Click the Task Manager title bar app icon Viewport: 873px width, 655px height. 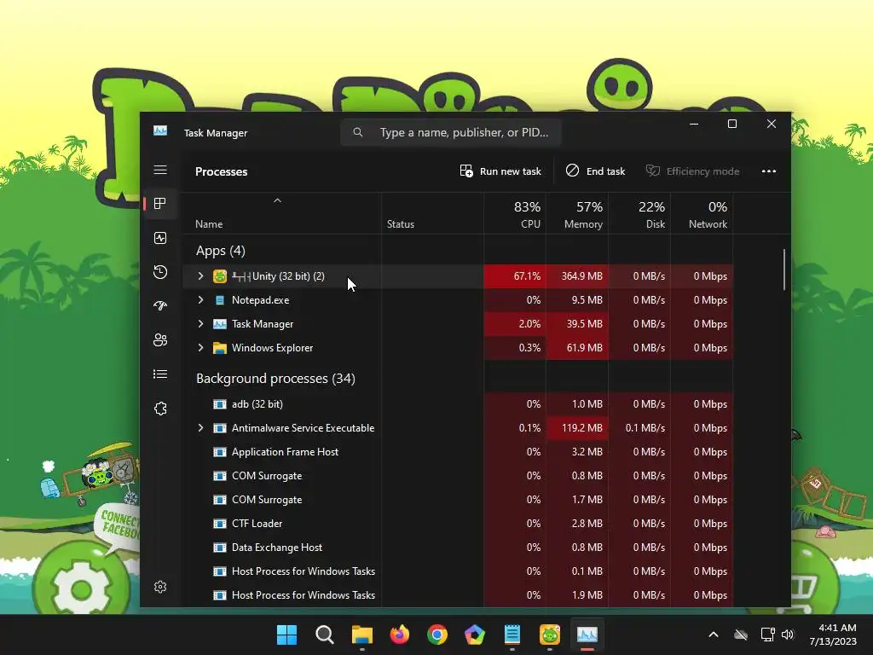pos(160,131)
